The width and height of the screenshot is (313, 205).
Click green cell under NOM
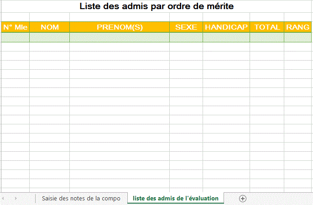[49, 37]
